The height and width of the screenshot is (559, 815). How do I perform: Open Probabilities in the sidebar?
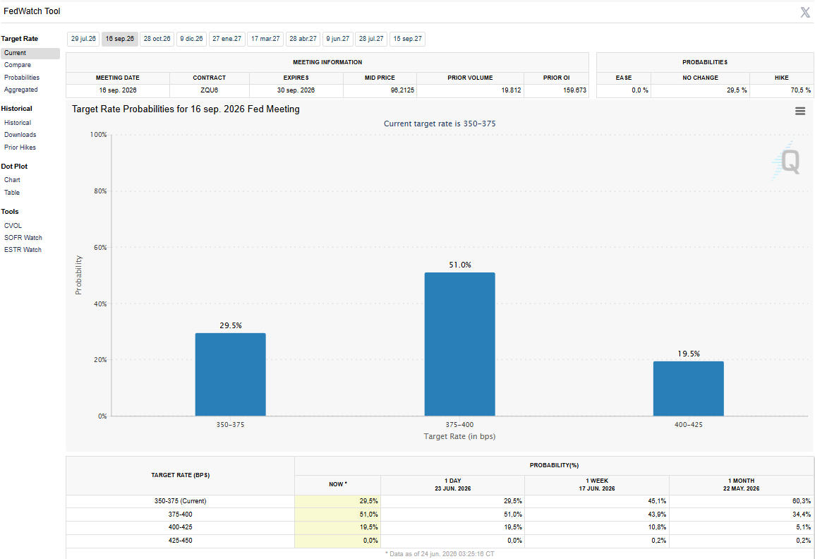(22, 78)
